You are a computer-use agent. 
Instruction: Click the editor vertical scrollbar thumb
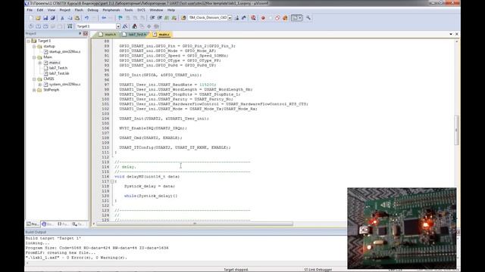(456, 129)
